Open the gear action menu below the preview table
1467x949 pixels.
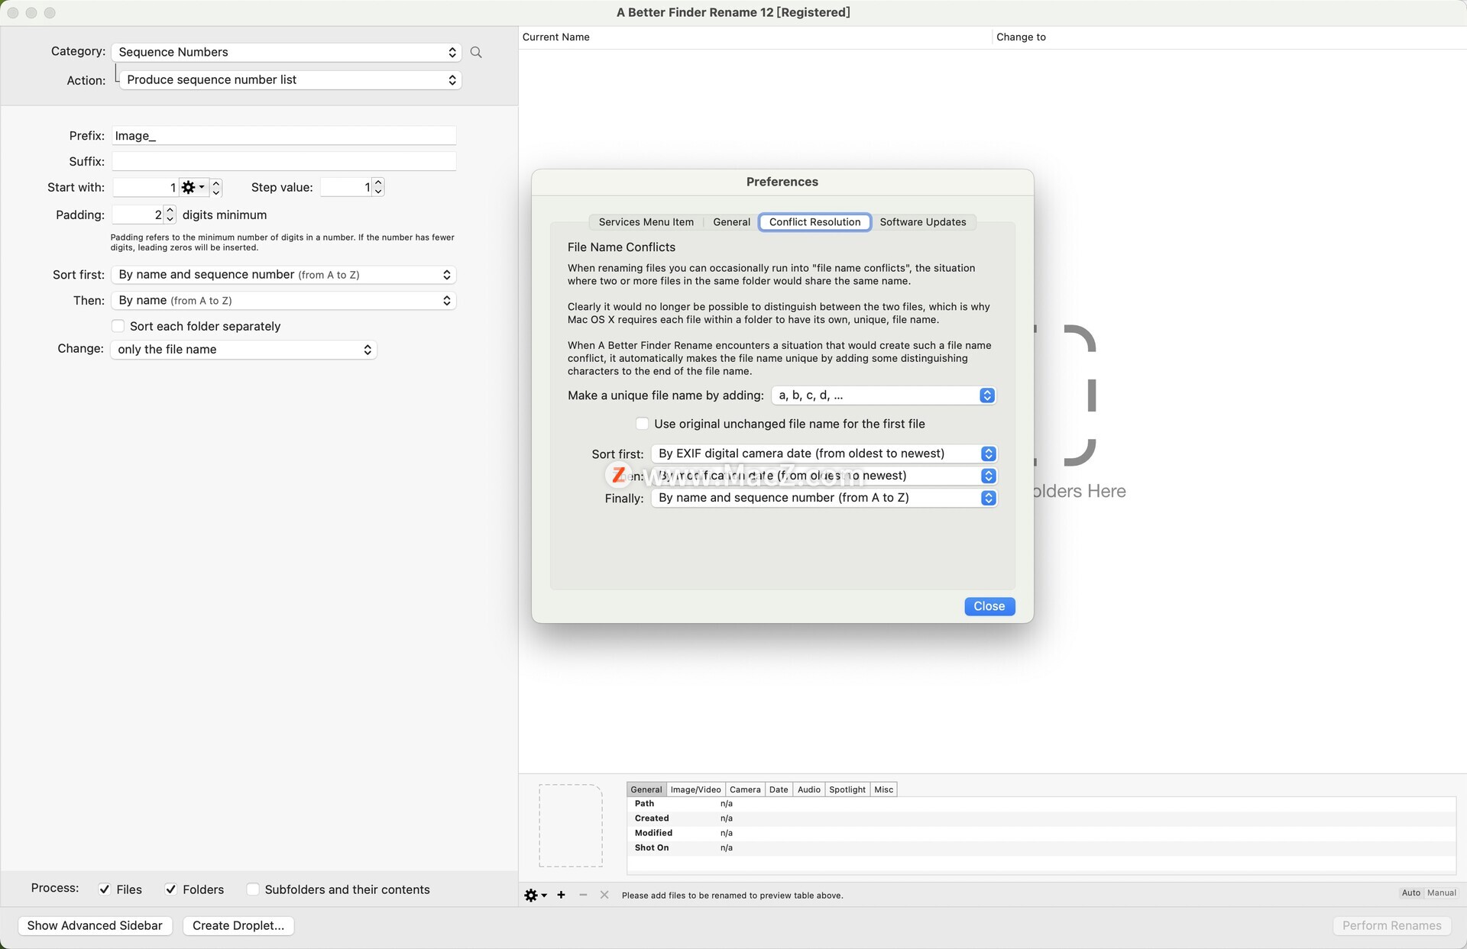coord(535,895)
